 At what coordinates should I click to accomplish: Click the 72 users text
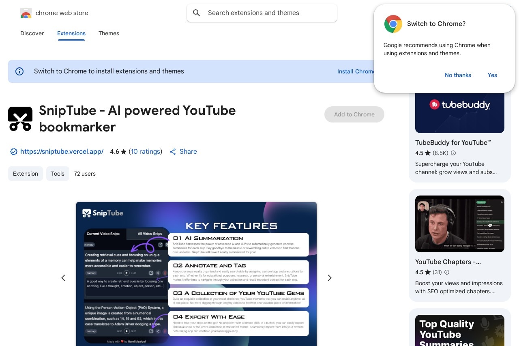[85, 174]
